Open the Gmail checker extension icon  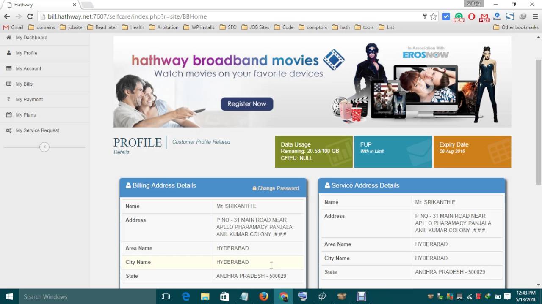[484, 17]
